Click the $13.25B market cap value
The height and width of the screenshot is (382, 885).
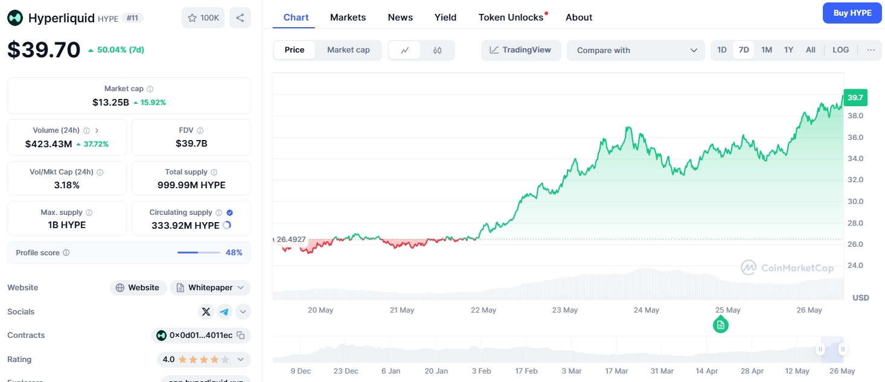click(110, 103)
